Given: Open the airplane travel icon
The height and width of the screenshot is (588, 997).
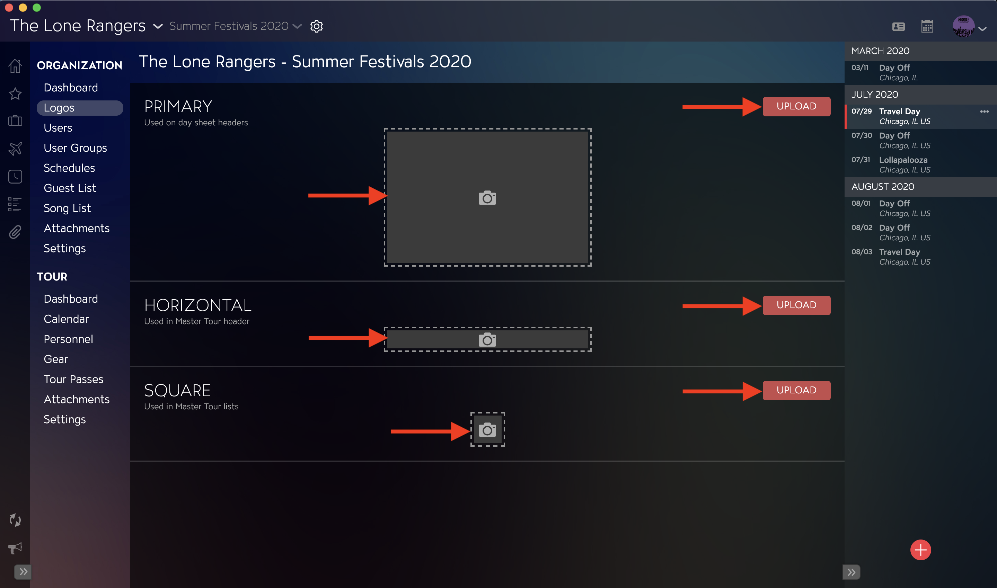Looking at the screenshot, I should 15,149.
